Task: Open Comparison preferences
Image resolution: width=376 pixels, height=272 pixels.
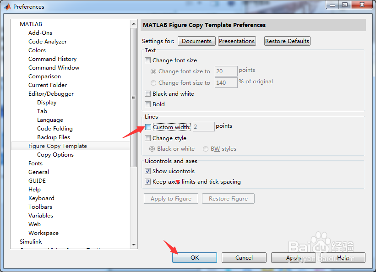Action: click(x=44, y=76)
